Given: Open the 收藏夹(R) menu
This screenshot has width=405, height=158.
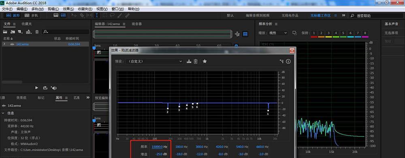Looking at the screenshot, I should tap(85, 9).
